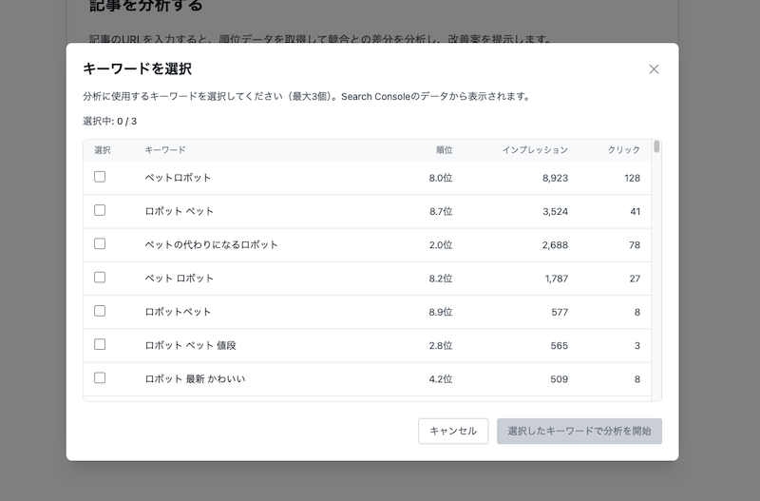The width and height of the screenshot is (760, 501).
Task: Click the インプレッション column header
Action: [x=535, y=150]
